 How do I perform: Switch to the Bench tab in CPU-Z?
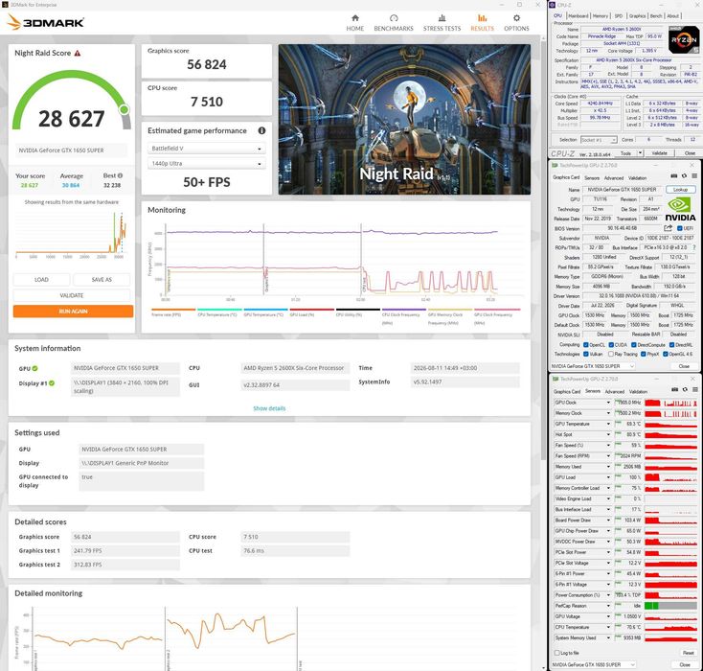click(656, 15)
